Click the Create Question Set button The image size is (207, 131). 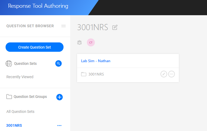pos(35,47)
